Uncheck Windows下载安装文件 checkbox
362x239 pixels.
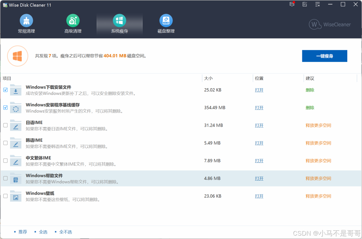coord(6,90)
